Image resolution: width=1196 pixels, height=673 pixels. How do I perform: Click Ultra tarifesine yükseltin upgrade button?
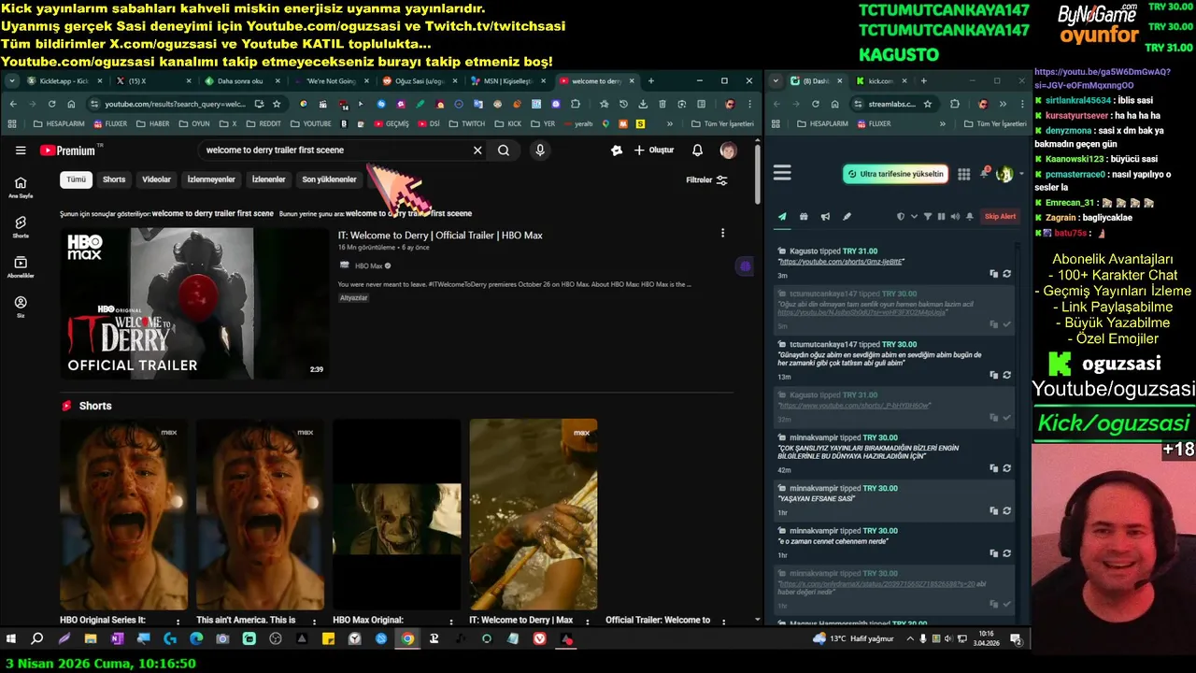coord(896,174)
